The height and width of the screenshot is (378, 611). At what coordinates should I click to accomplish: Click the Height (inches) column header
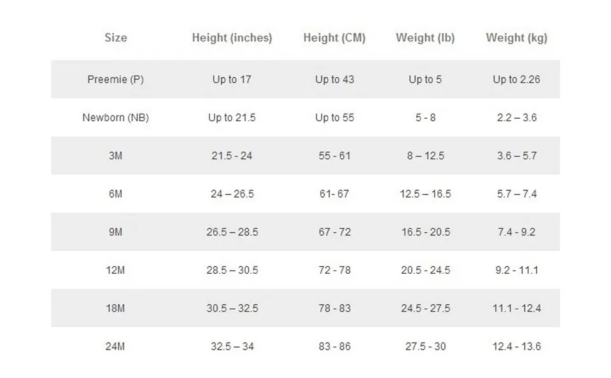(x=232, y=38)
